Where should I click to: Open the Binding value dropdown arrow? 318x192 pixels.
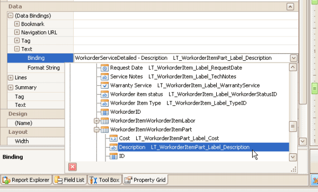(x=294, y=58)
